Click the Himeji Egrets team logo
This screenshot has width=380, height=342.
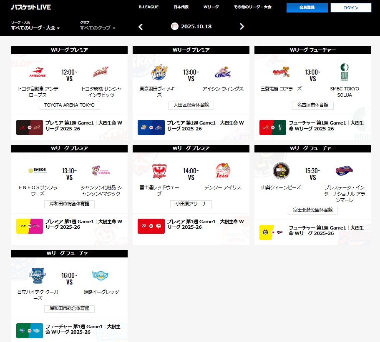point(101,275)
